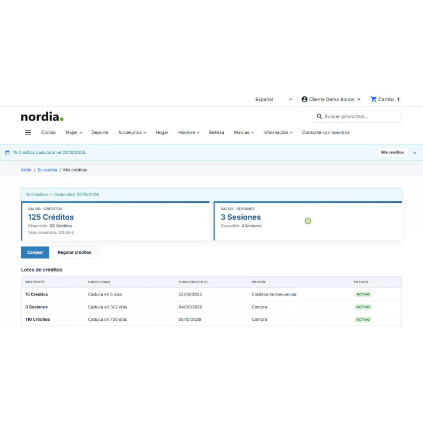Open the Belleza category

tap(216, 132)
